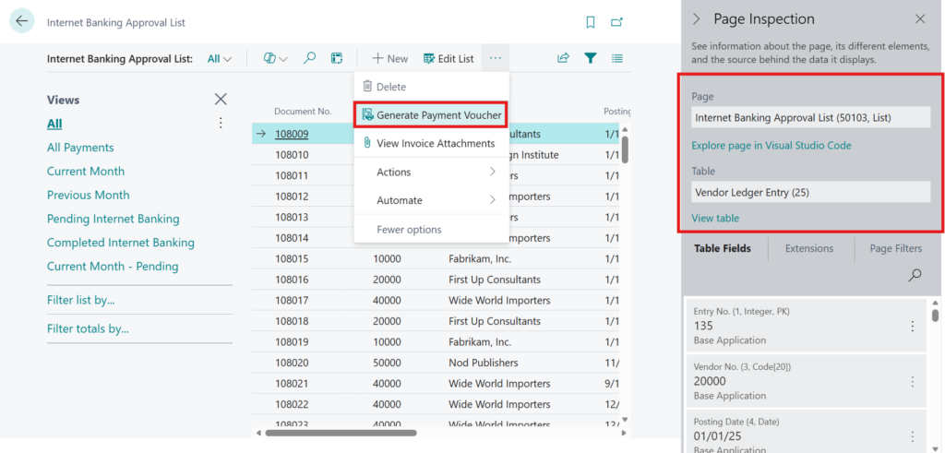945x453 pixels.
Task: Click the back arrow button
Action: point(22,21)
